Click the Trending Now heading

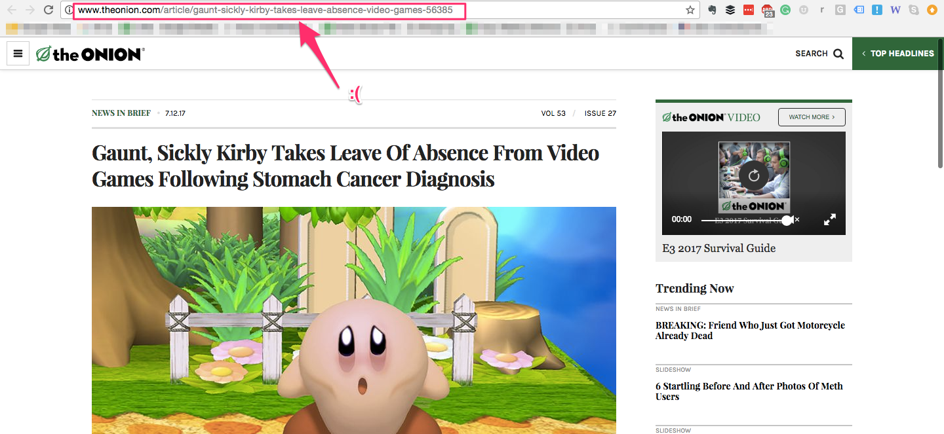pyautogui.click(x=695, y=289)
